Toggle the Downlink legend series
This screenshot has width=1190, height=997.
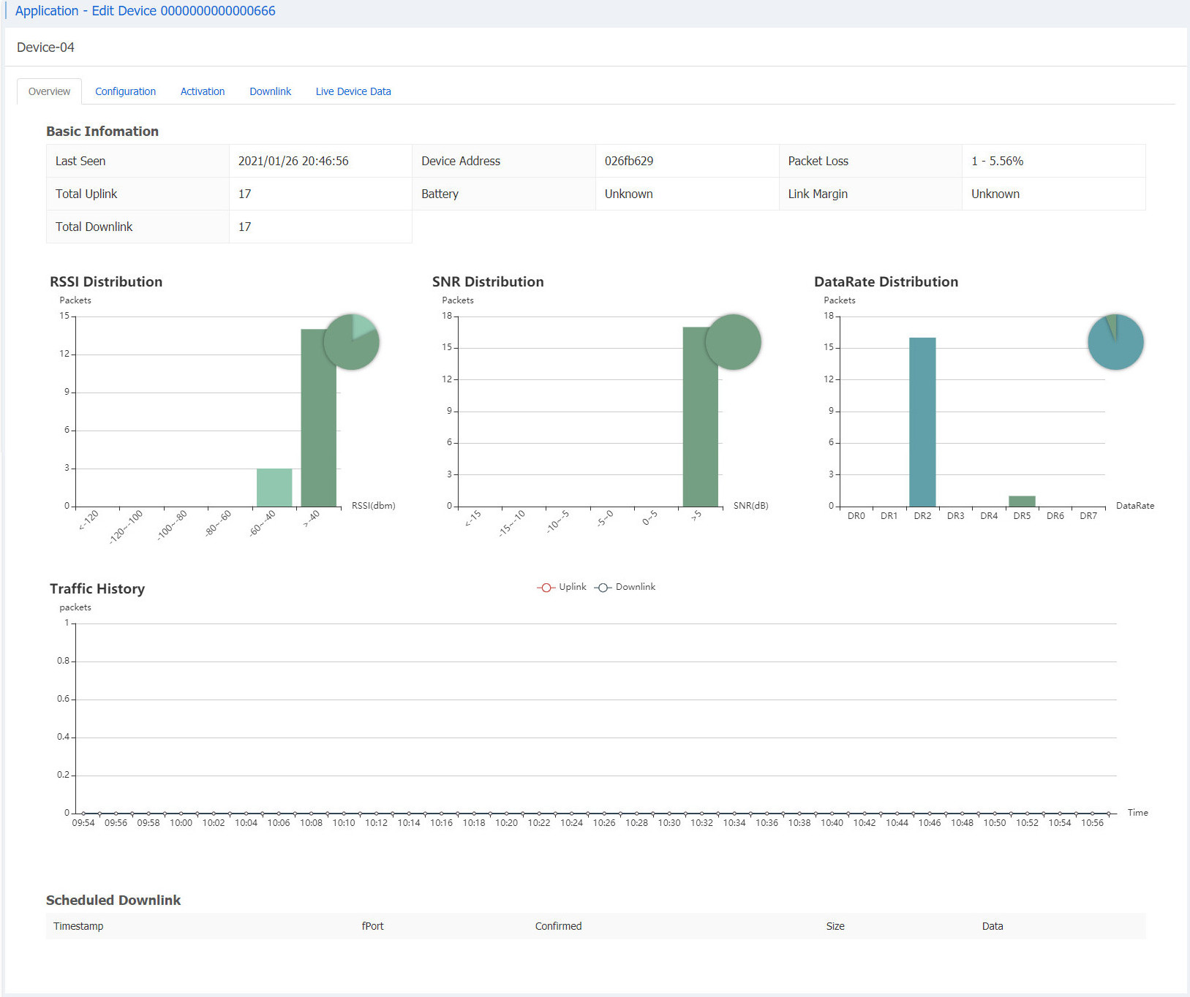tap(625, 587)
